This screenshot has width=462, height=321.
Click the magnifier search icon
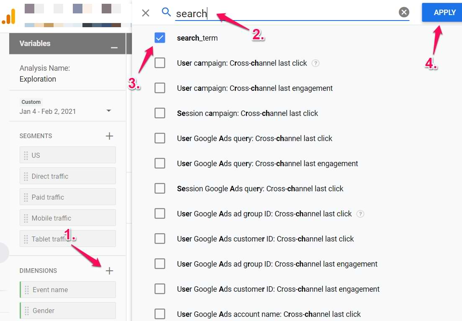(166, 12)
